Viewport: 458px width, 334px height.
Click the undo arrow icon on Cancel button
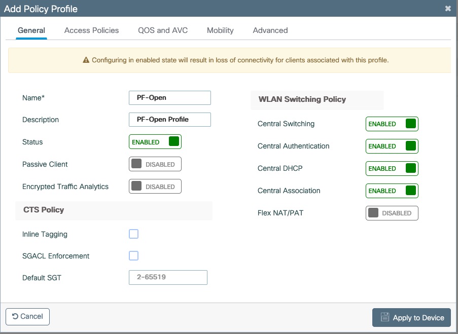tap(14, 316)
